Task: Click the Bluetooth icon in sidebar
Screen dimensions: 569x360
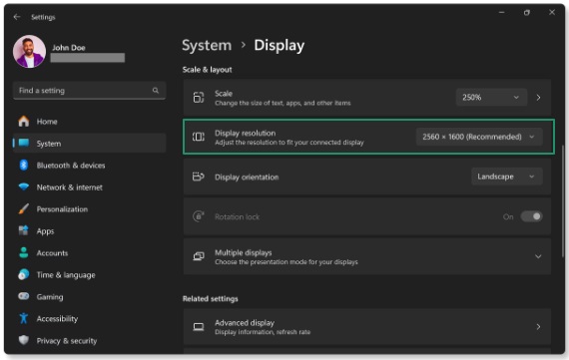Action: click(24, 165)
